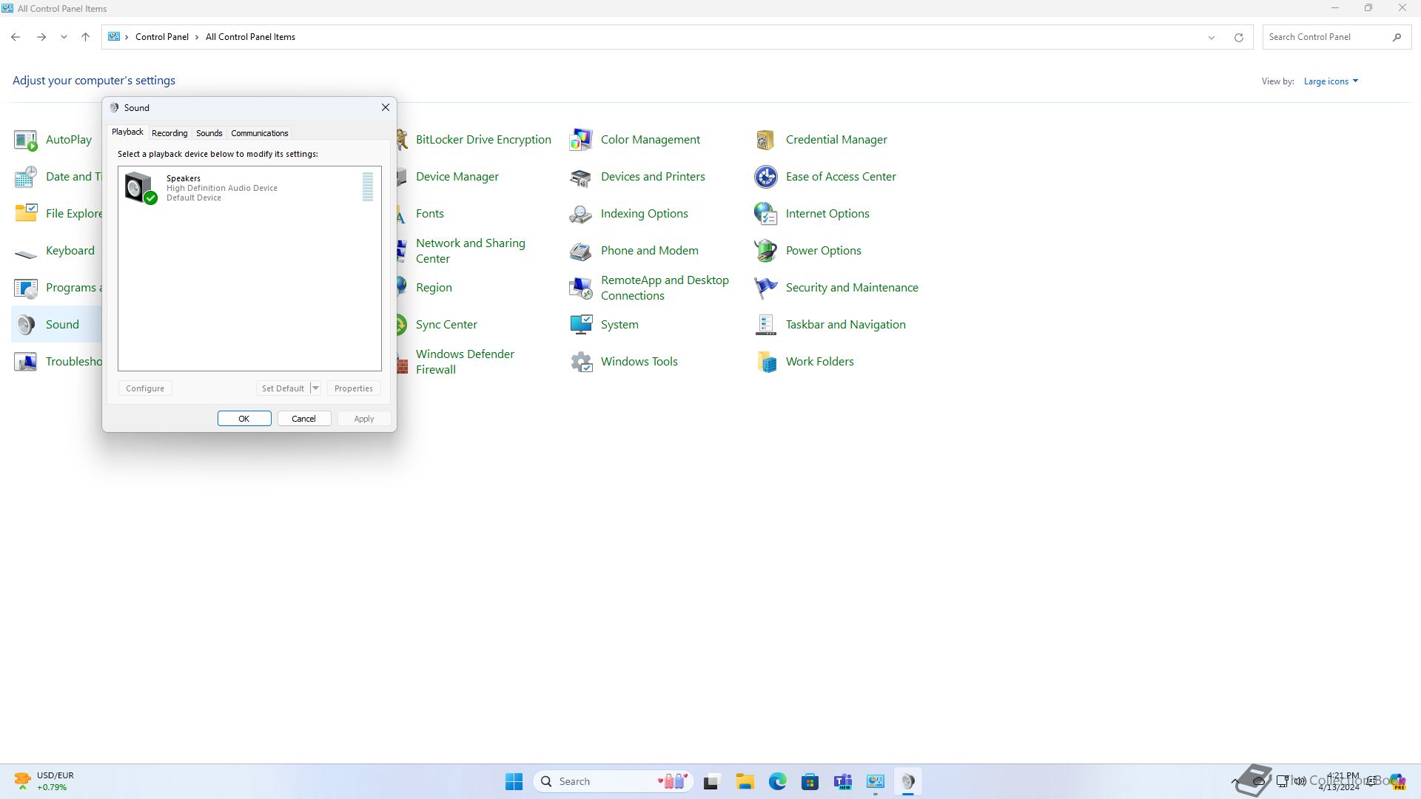Open Indexing Options icon
This screenshot has height=799, width=1421.
point(581,214)
